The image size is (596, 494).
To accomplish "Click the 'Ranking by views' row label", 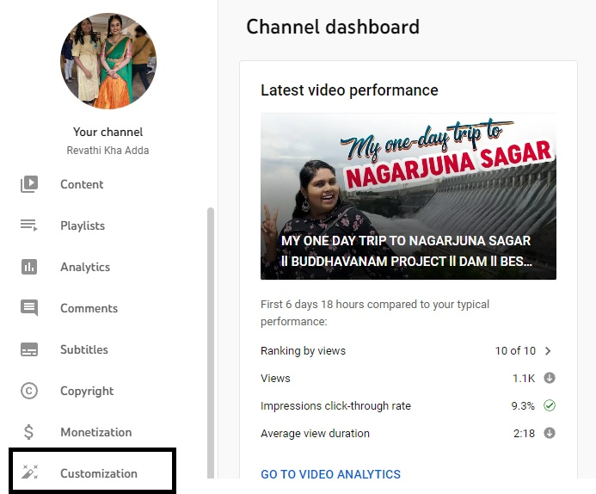I will coord(303,350).
